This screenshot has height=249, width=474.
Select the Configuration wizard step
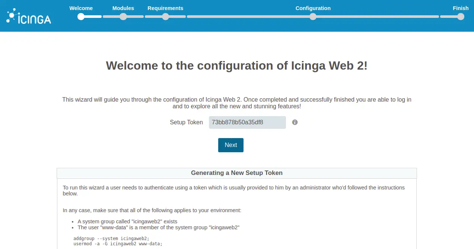(x=313, y=8)
